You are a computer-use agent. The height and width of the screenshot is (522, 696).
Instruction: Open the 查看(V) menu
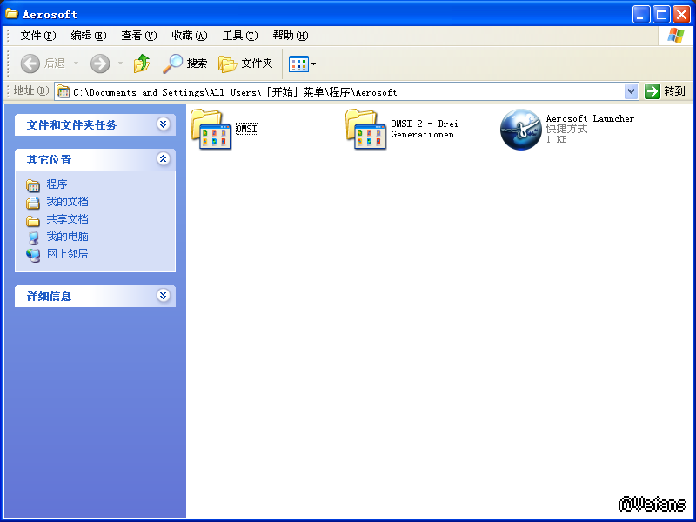(139, 36)
